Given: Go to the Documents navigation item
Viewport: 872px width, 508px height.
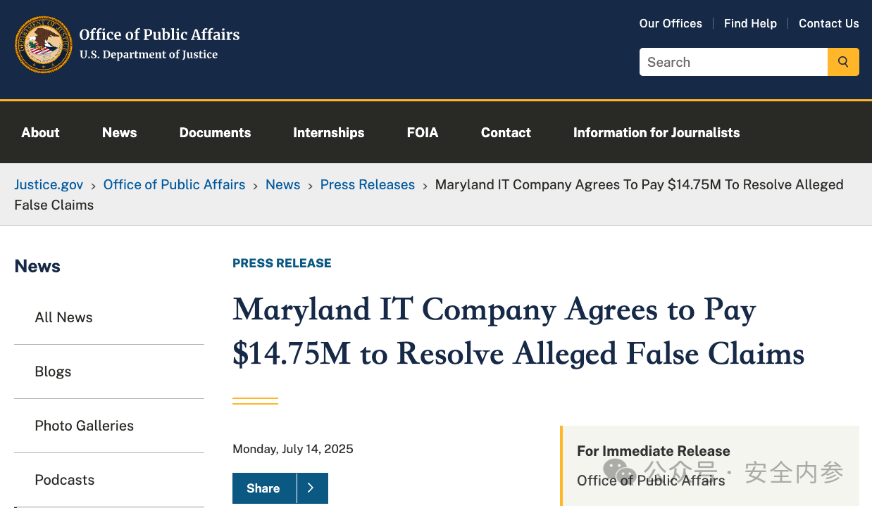Looking at the screenshot, I should pos(215,132).
